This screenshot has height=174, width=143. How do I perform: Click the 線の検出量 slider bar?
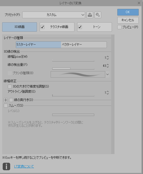pyautogui.click(x=73, y=68)
